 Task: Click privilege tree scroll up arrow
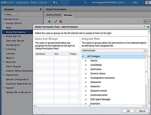pos(146,56)
